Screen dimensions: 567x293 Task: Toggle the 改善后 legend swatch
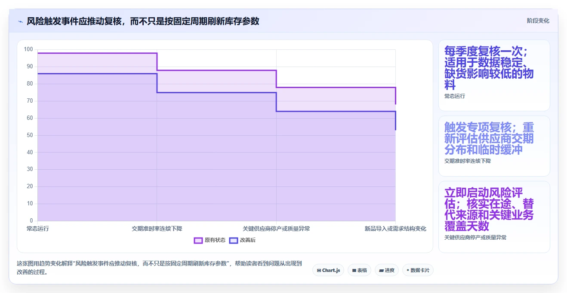click(x=233, y=240)
